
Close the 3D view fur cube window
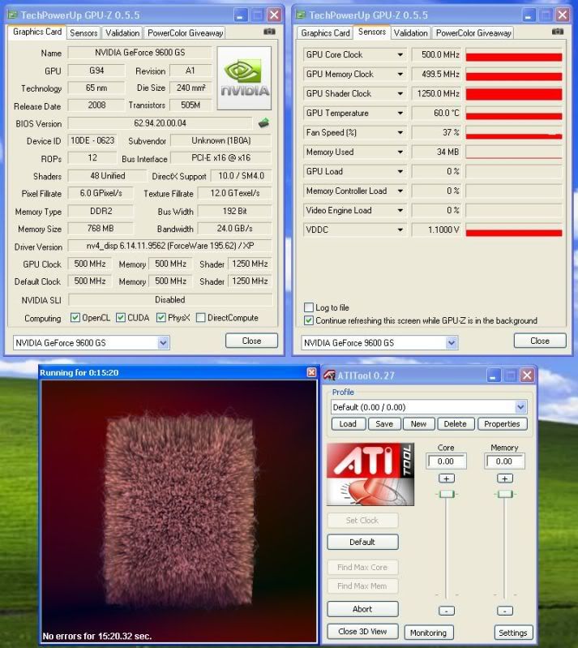[x=312, y=372]
